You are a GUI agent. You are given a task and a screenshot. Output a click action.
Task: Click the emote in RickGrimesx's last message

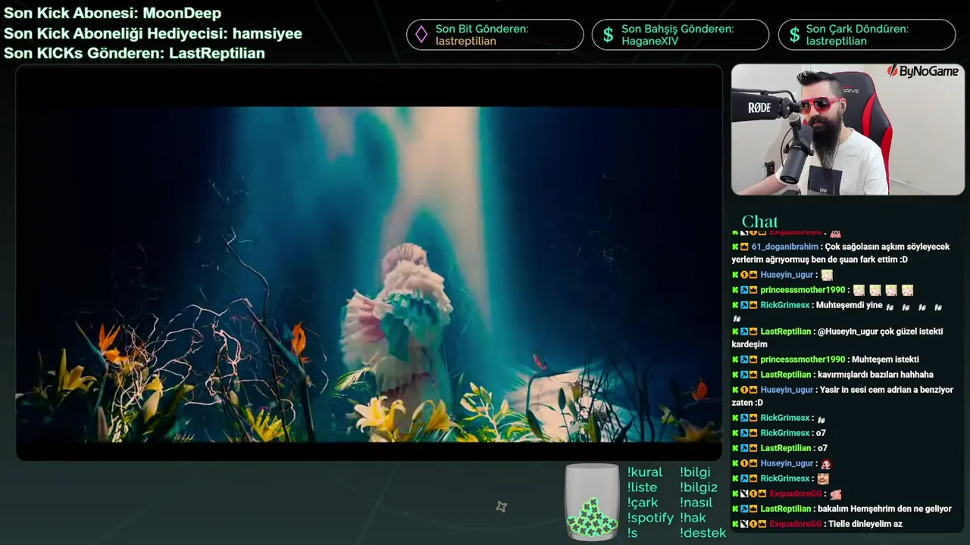[x=823, y=478]
